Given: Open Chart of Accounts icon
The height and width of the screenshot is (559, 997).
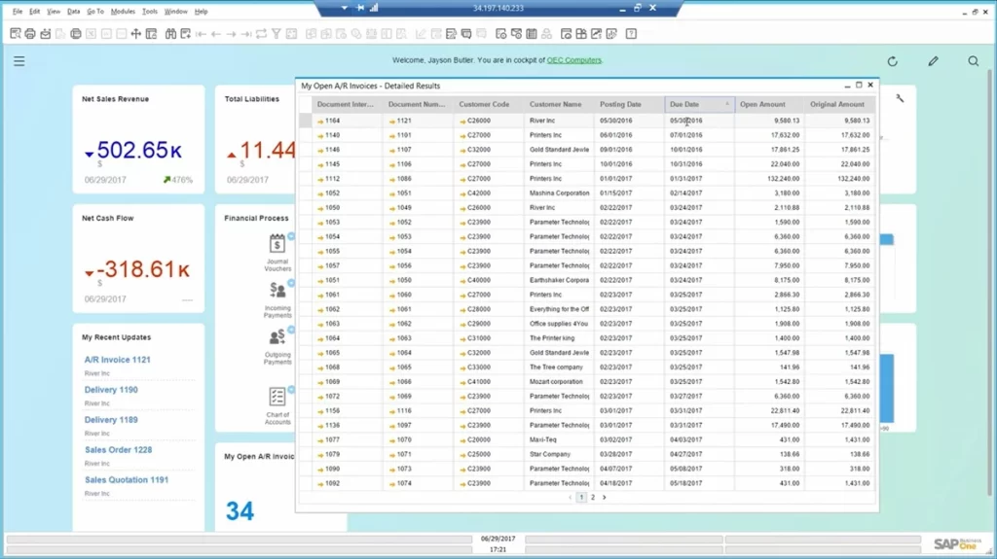Looking at the screenshot, I should (x=277, y=398).
